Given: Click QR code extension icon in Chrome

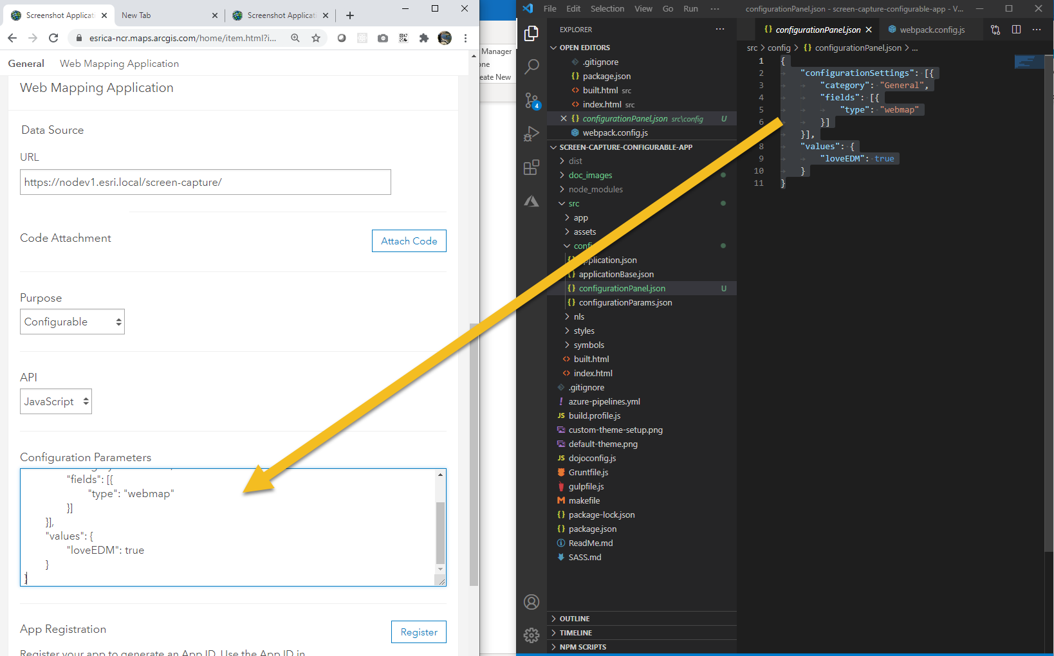Looking at the screenshot, I should 403,38.
